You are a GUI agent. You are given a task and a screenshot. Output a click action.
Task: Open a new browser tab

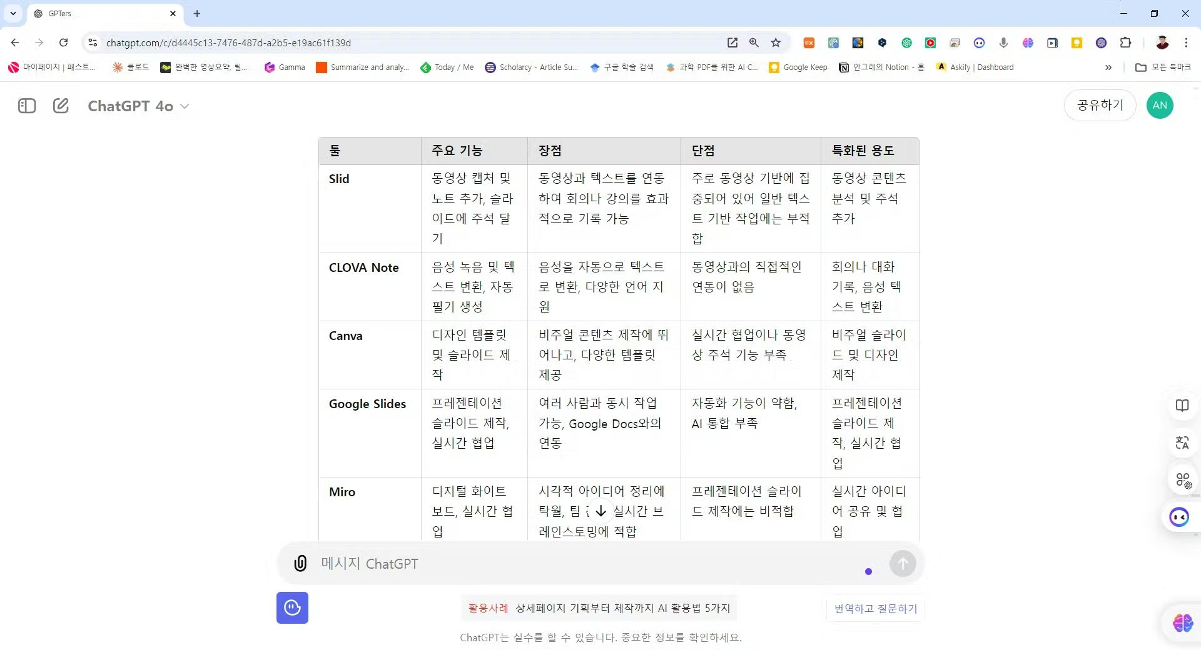pyautogui.click(x=197, y=13)
